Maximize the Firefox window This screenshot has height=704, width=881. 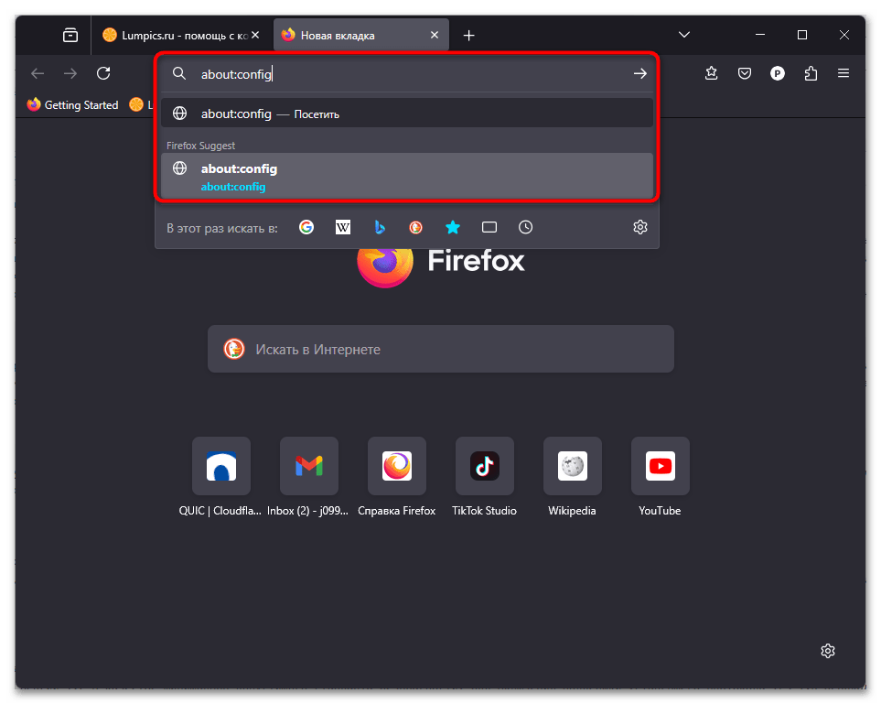coord(802,35)
